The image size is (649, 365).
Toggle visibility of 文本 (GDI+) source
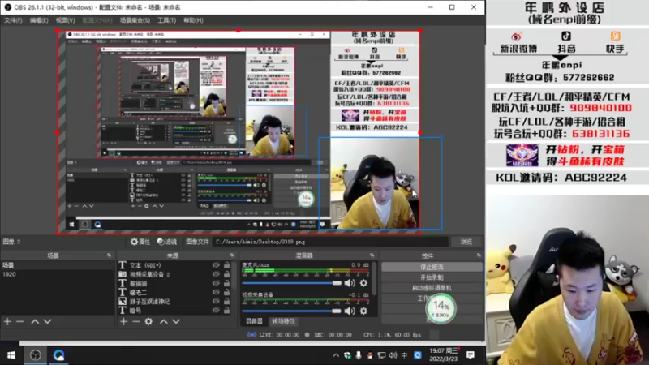coord(216,265)
